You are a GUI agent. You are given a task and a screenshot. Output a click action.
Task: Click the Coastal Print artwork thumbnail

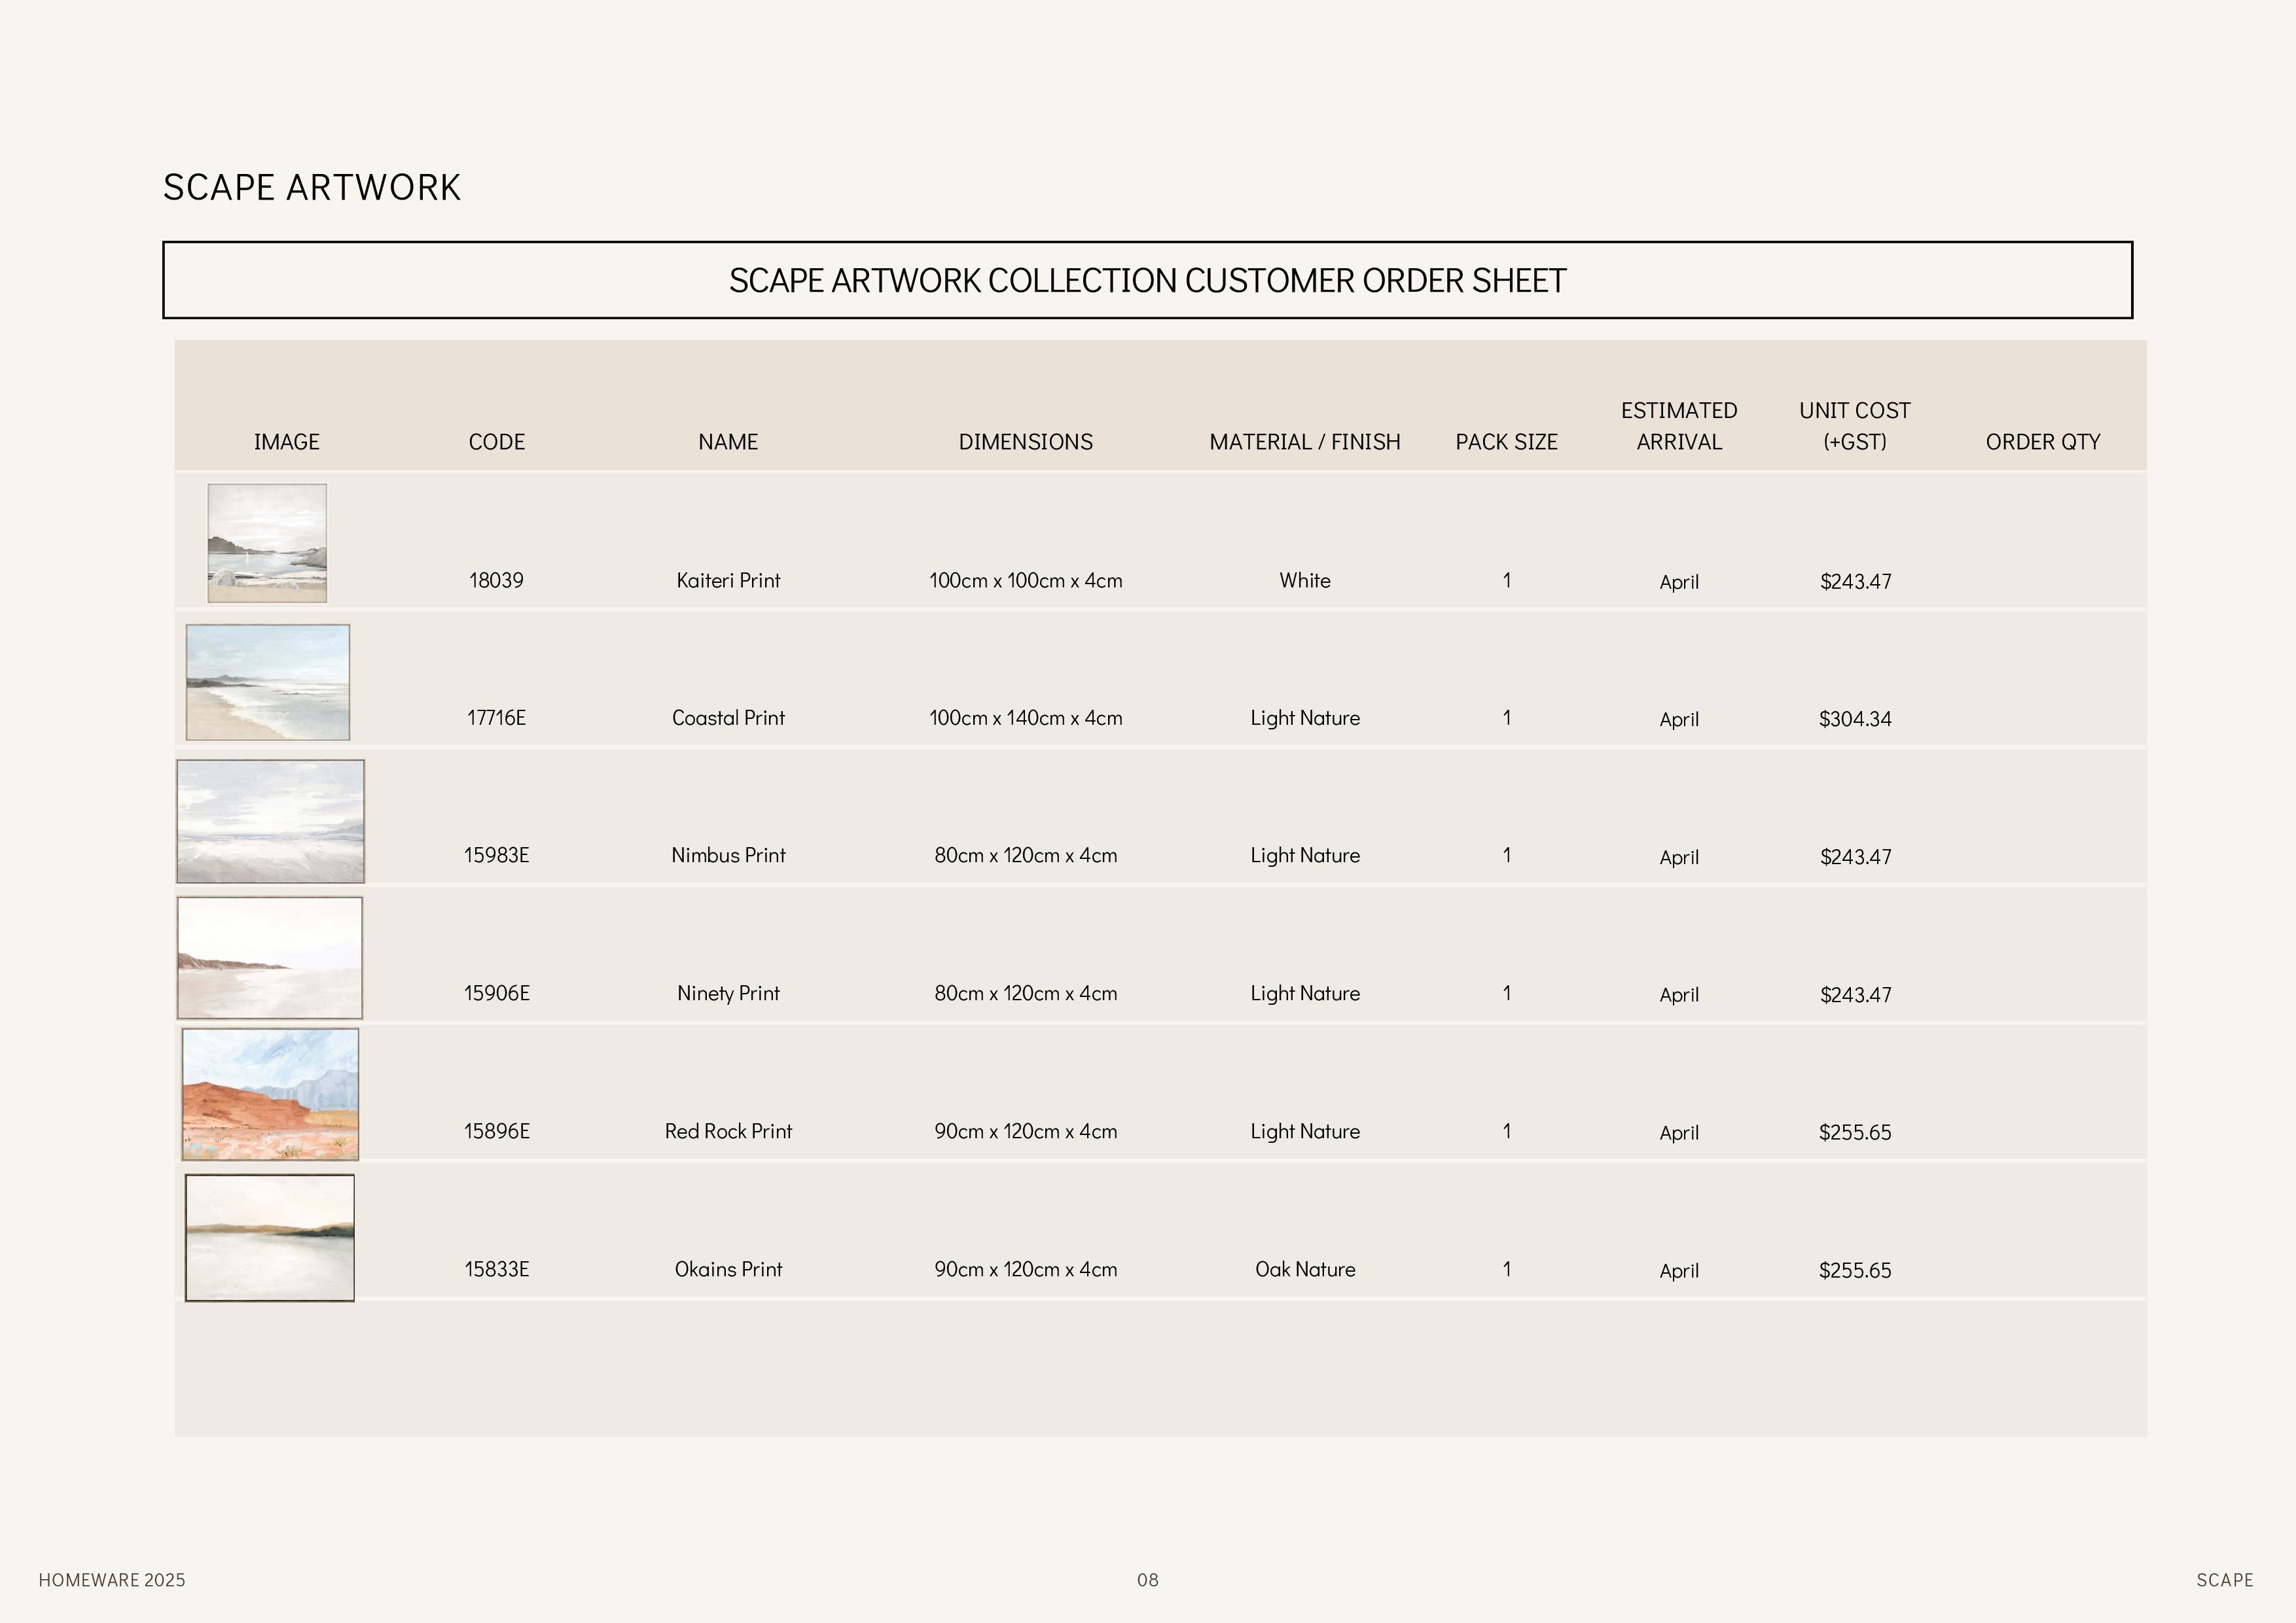coord(268,682)
